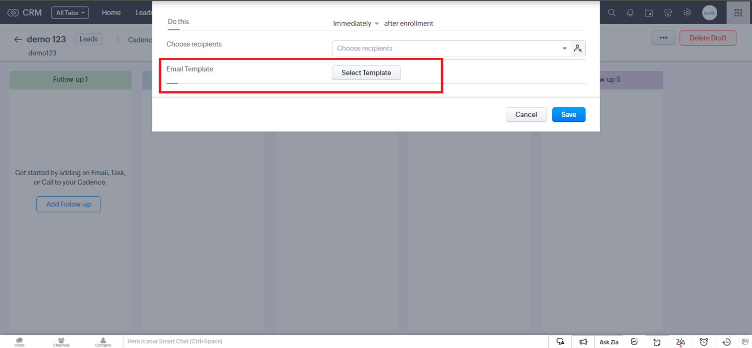Expand the All Tabs selector

tap(70, 12)
